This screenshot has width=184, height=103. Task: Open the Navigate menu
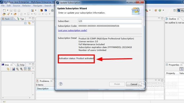(x=37, y=6)
